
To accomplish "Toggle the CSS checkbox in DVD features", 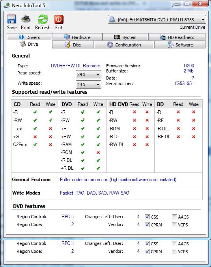I will (x=147, y=217).
